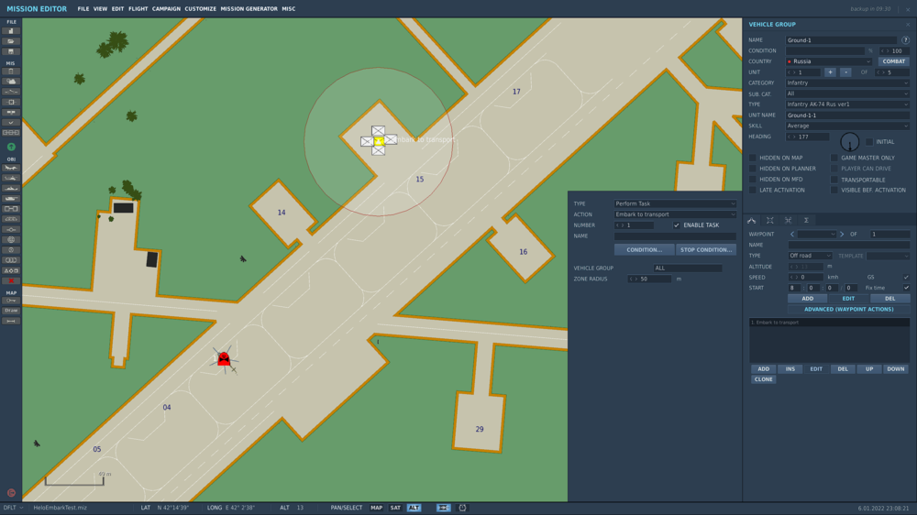The image size is (917, 515).
Task: Open the Country dropdown showing Russia
Action: [x=829, y=61]
